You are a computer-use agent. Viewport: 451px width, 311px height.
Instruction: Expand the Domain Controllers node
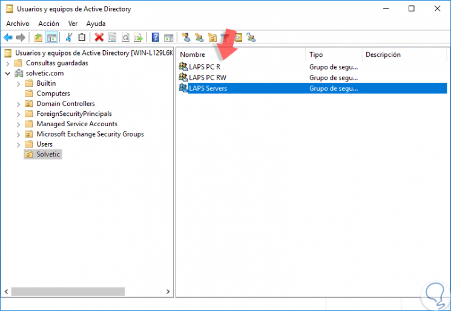click(18, 104)
